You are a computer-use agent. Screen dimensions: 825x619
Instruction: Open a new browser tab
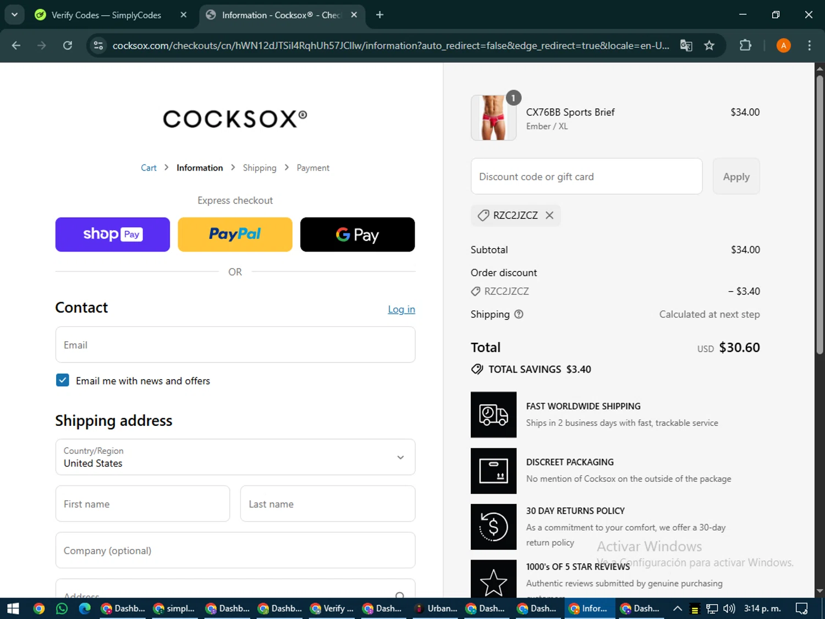point(380,15)
